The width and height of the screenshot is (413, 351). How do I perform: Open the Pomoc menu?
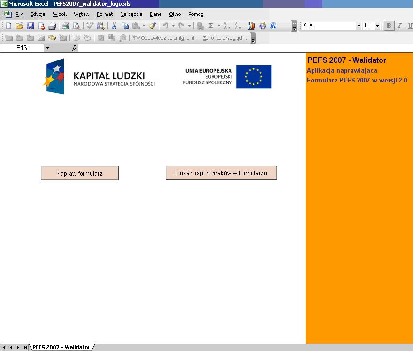195,14
